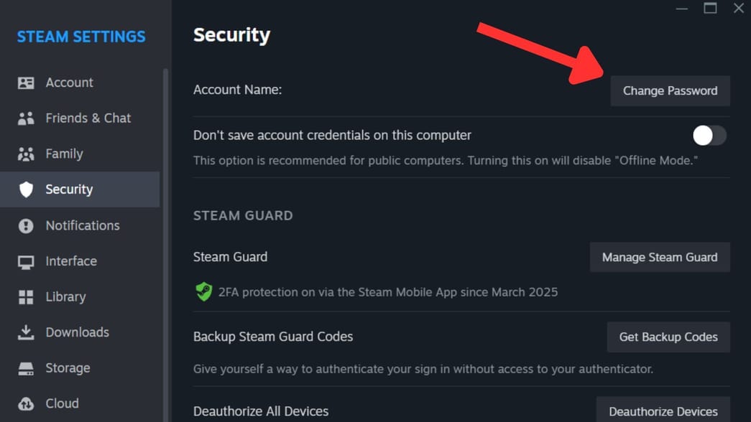Click the Change Password button
The height and width of the screenshot is (422, 751).
(x=669, y=90)
